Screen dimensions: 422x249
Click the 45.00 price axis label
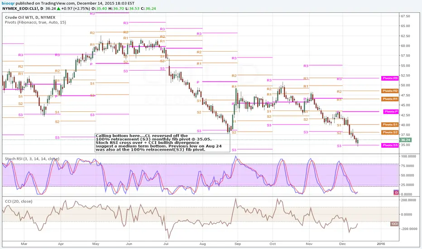coord(405,105)
